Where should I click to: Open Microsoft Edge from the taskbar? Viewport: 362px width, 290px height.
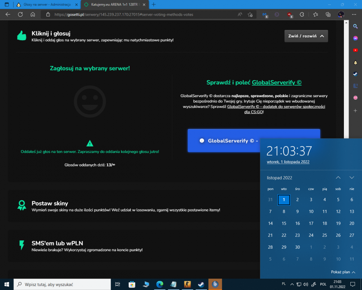pyautogui.click(x=160, y=285)
